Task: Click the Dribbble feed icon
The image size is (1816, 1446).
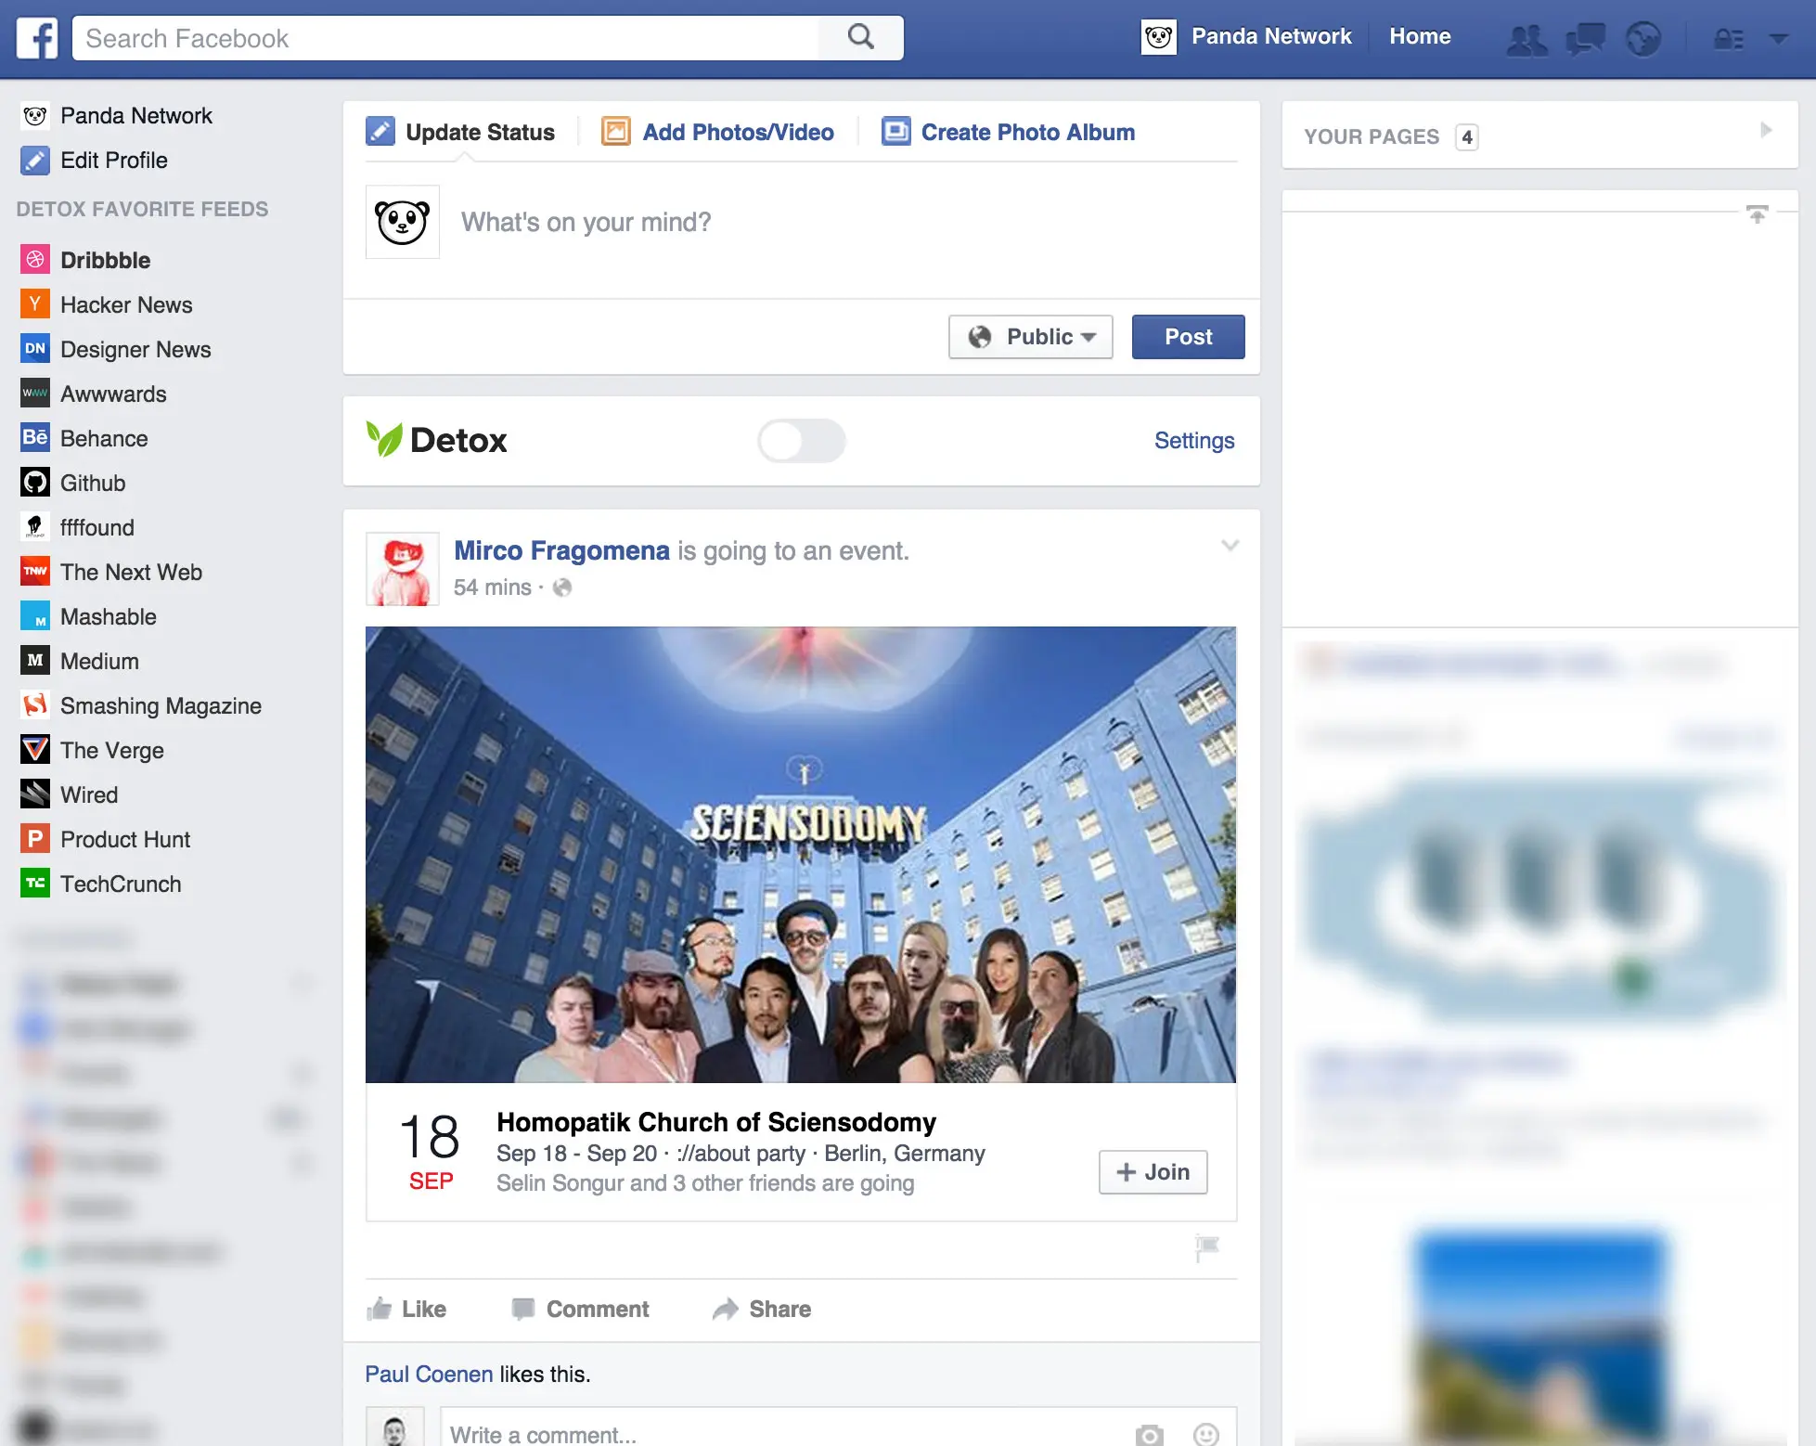Action: [35, 260]
